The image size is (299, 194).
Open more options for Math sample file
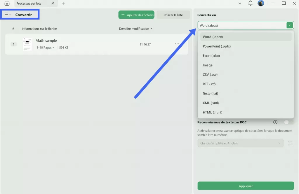(x=177, y=44)
